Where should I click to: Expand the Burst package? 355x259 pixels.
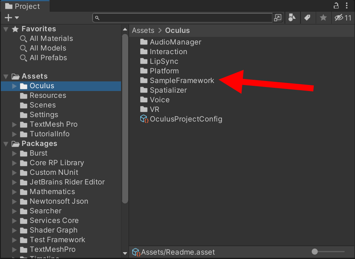14,154
